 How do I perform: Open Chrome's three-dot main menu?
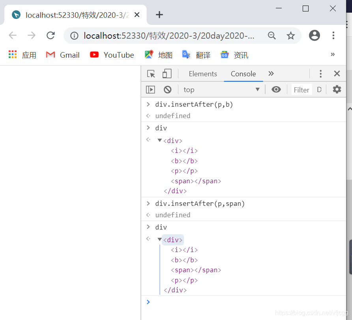[333, 35]
